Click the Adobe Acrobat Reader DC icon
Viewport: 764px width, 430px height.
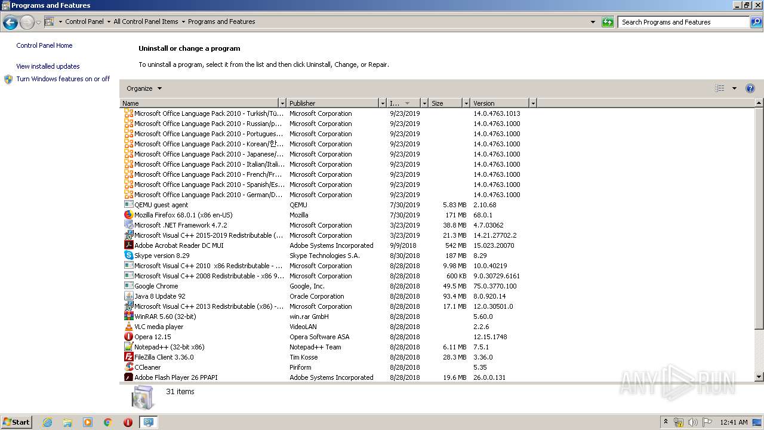pos(128,245)
